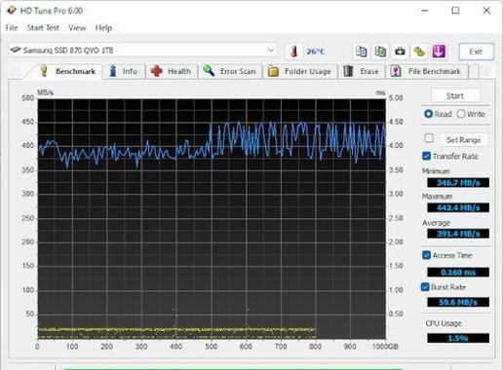
Task: Switch to the Benchmark tab
Action: 67,71
